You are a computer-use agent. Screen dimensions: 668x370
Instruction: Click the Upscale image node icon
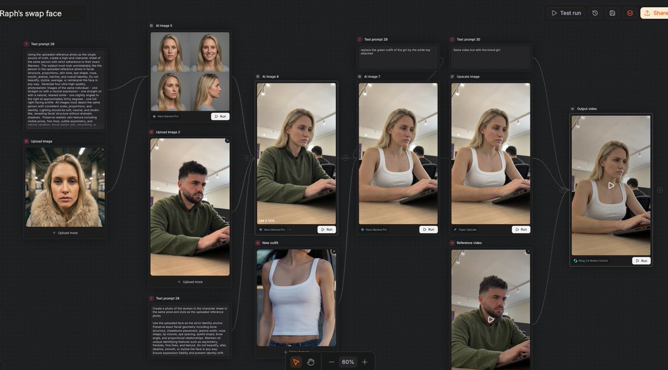click(x=452, y=76)
